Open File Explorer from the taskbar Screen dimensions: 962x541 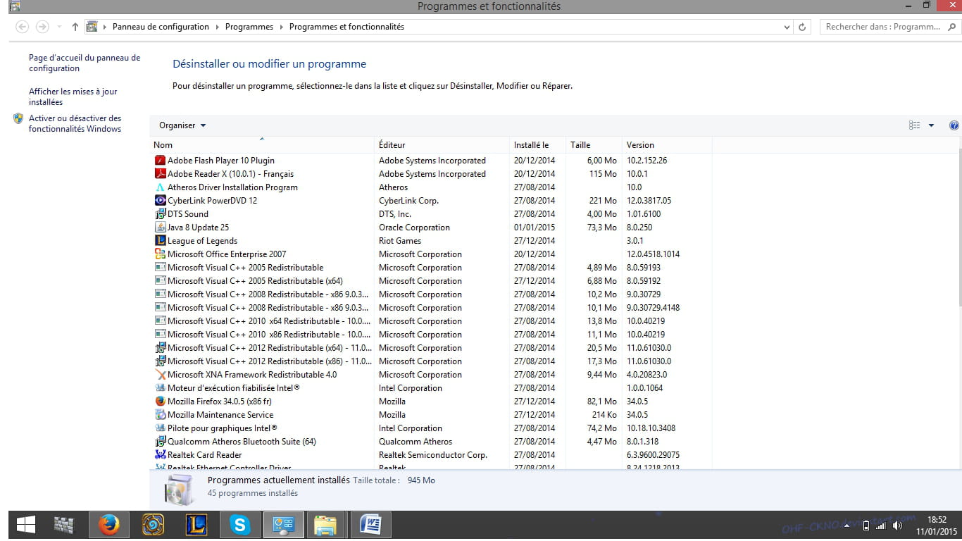(x=325, y=525)
